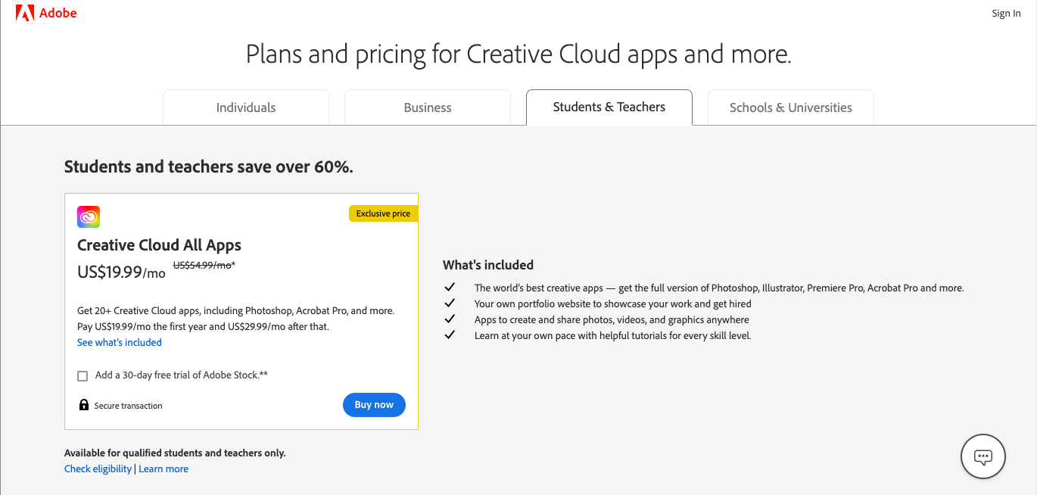
Task: Open the Students & Teachers tab
Action: click(x=609, y=107)
